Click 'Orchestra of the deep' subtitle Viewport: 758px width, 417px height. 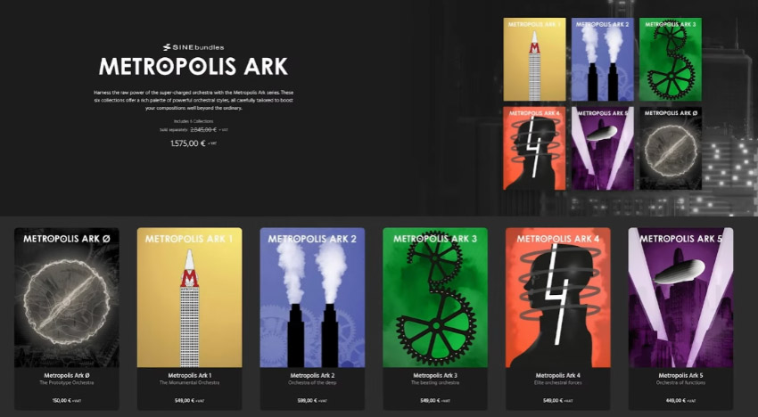coord(312,382)
